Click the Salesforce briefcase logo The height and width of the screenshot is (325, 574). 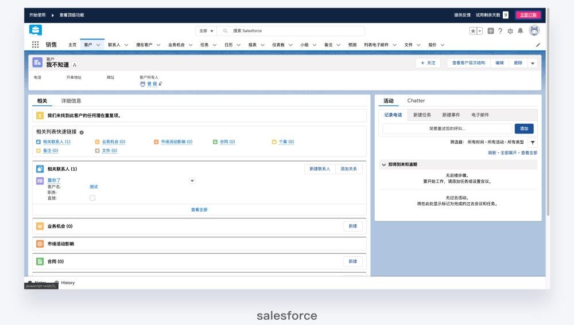[36, 30]
